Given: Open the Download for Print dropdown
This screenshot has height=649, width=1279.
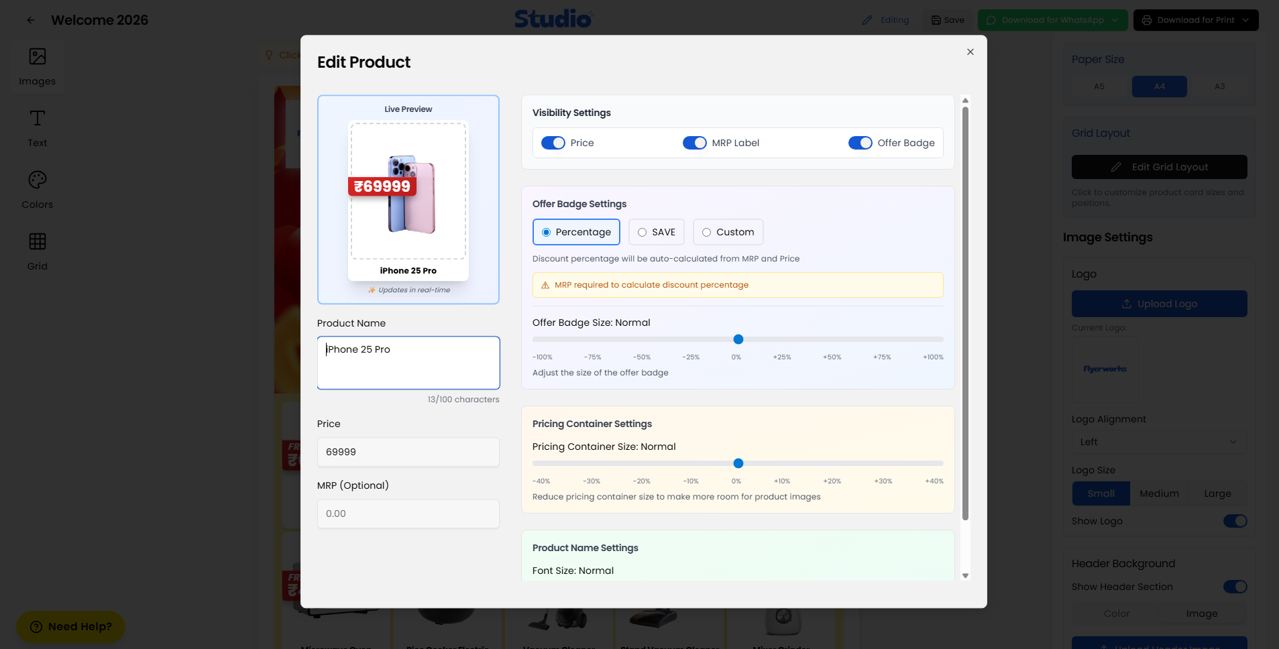Looking at the screenshot, I should 1245,20.
